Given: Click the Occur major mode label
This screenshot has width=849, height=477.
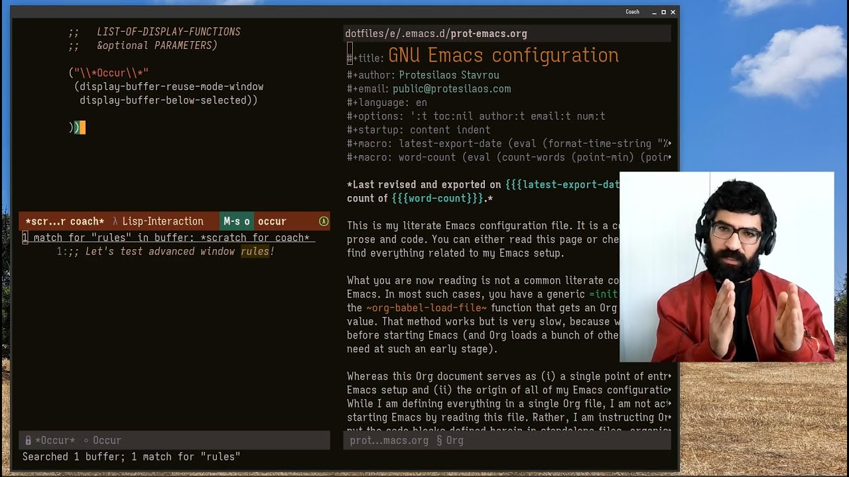Looking at the screenshot, I should (107, 440).
